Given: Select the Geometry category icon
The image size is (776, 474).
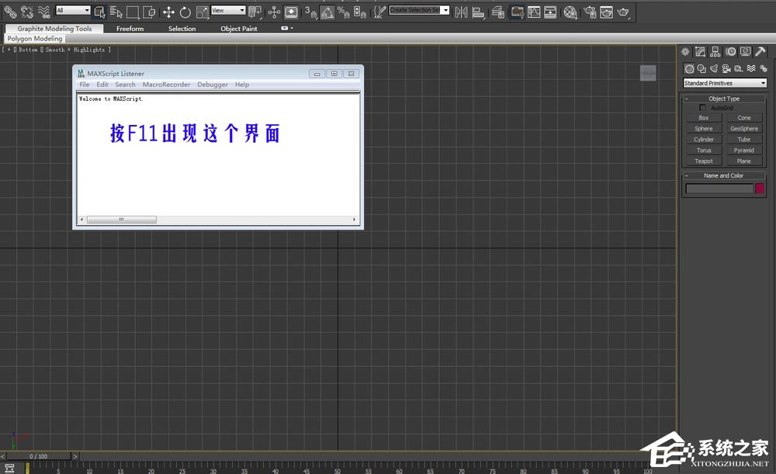Looking at the screenshot, I should point(689,69).
